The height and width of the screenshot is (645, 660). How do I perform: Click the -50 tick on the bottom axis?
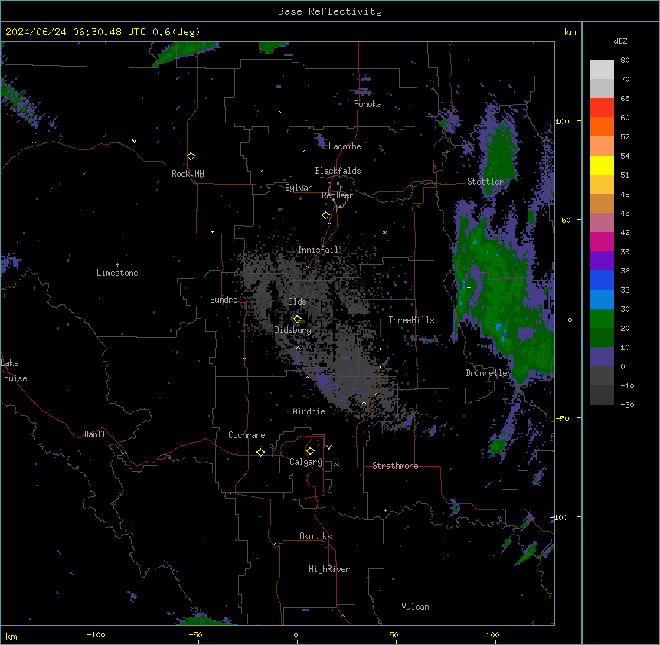click(x=195, y=634)
